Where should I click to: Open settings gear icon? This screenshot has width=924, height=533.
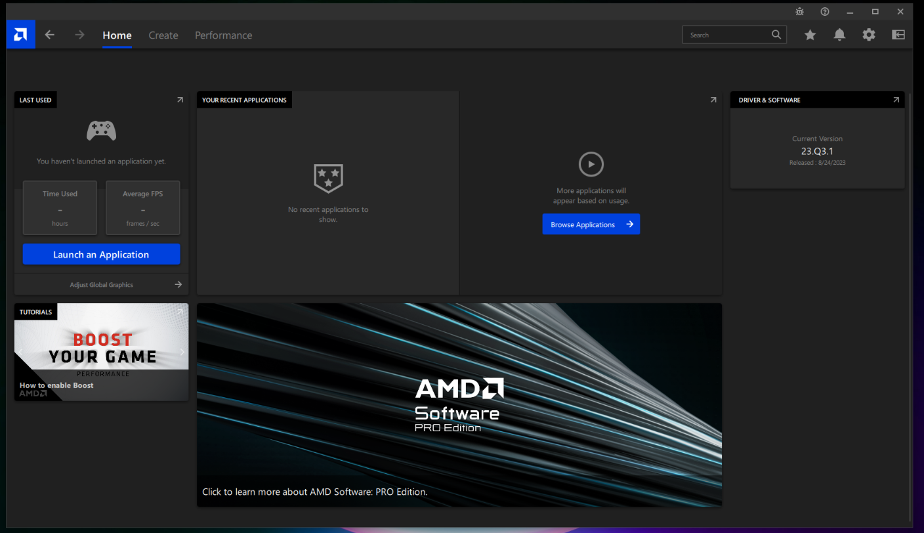coord(869,35)
